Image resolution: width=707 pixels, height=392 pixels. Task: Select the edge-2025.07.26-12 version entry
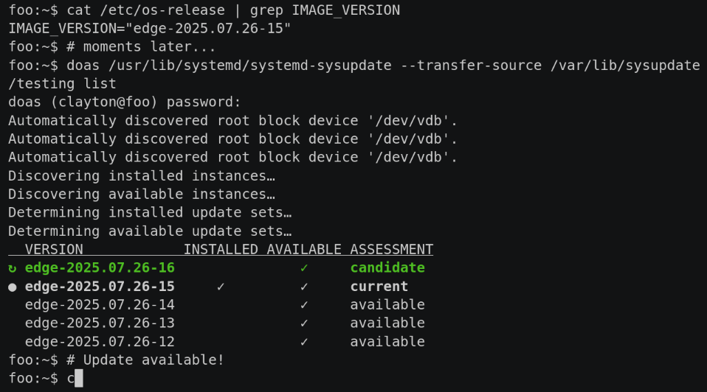(x=100, y=342)
